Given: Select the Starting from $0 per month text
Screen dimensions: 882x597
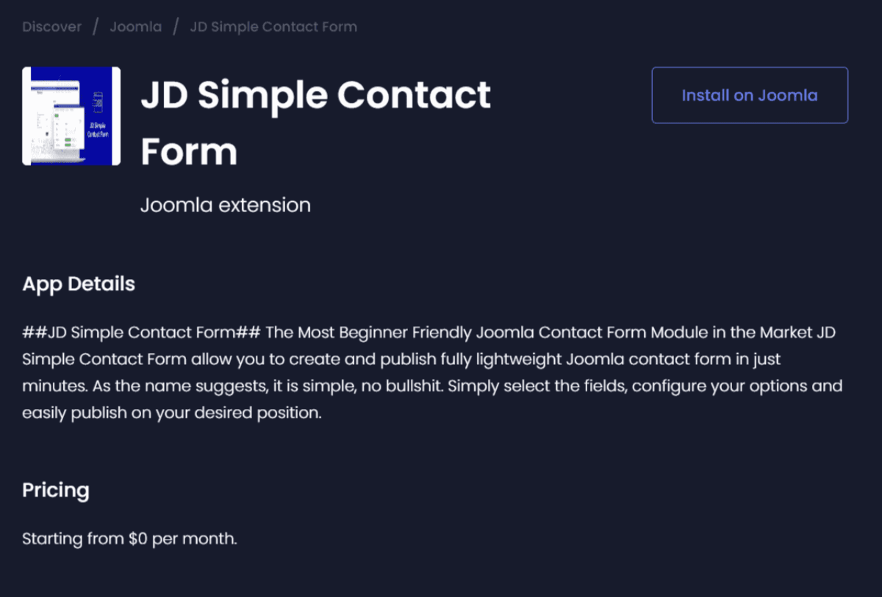Looking at the screenshot, I should click(130, 538).
